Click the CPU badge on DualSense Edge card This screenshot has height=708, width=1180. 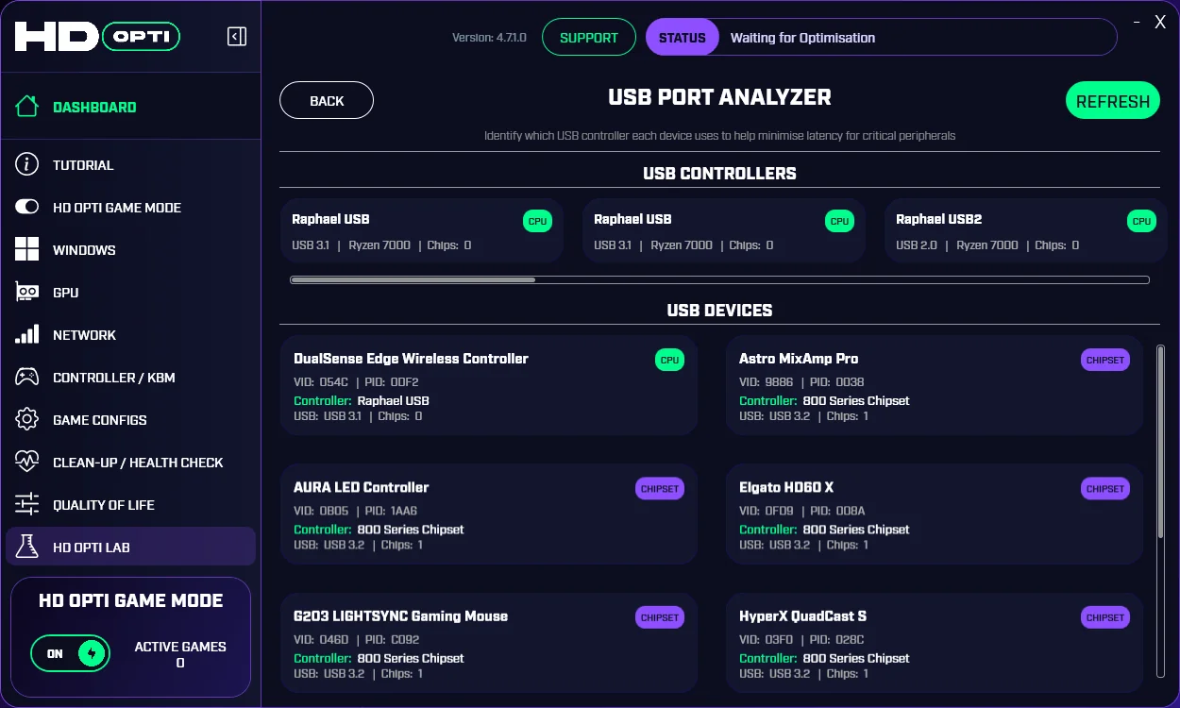[x=669, y=360]
